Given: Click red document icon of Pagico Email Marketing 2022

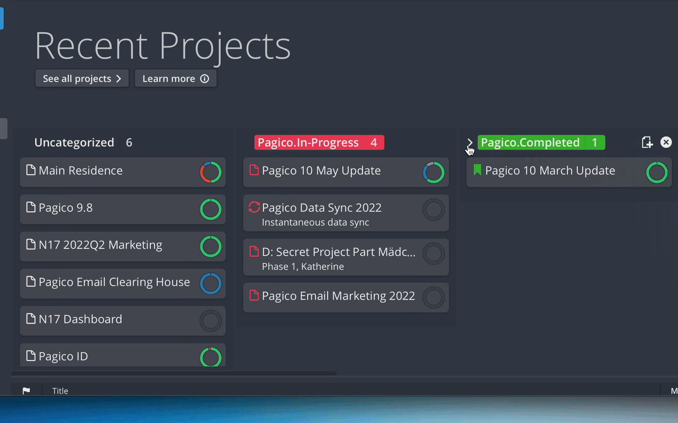Looking at the screenshot, I should coord(254,295).
